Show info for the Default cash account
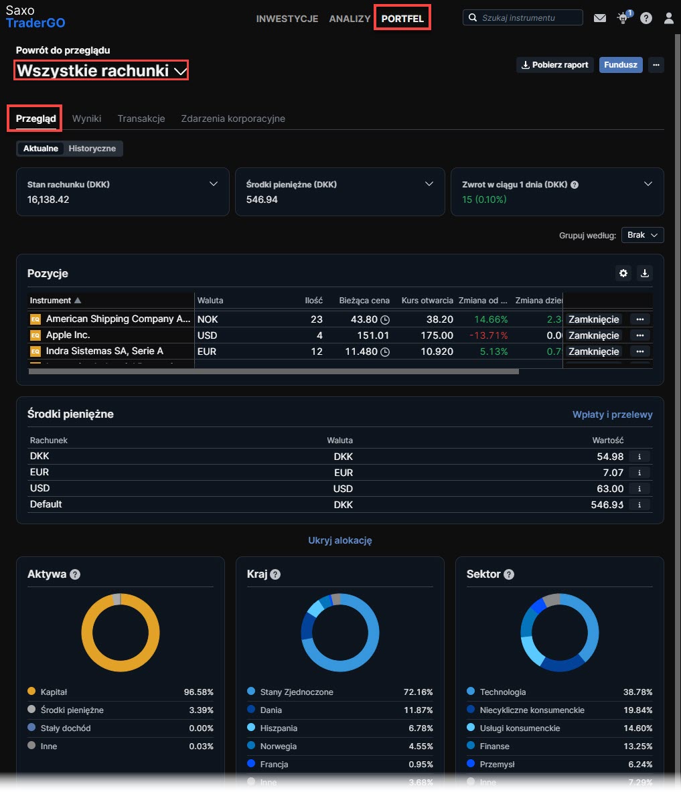Image resolution: width=681 pixels, height=792 pixels. [639, 505]
